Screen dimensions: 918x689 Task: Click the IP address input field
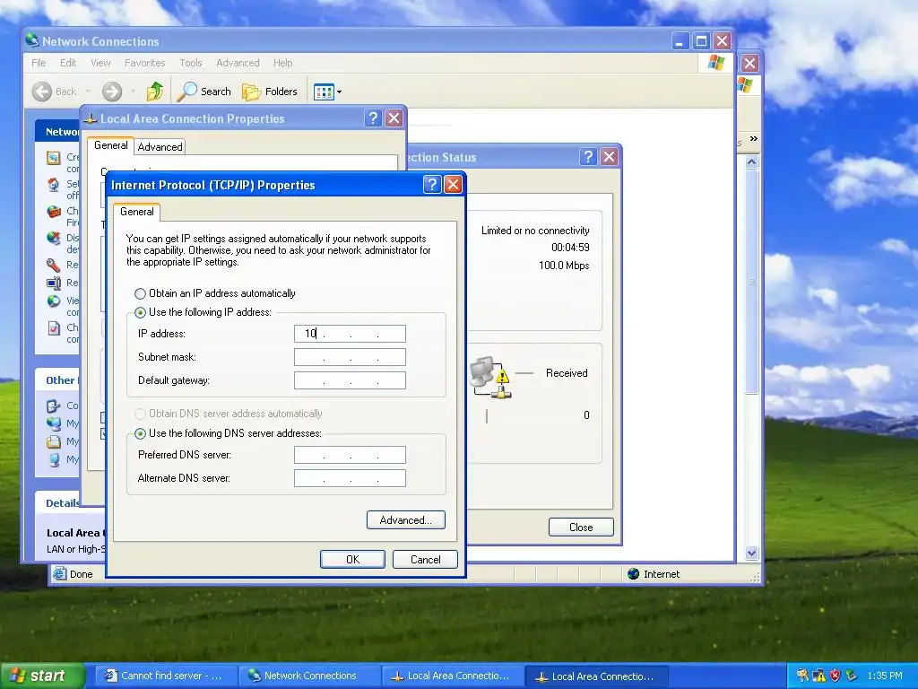tap(350, 334)
